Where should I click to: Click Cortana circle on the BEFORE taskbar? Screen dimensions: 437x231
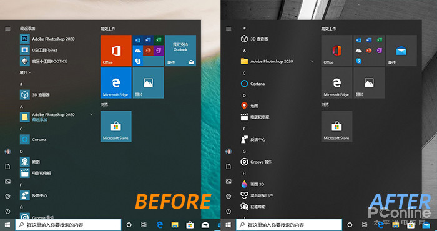(129, 225)
